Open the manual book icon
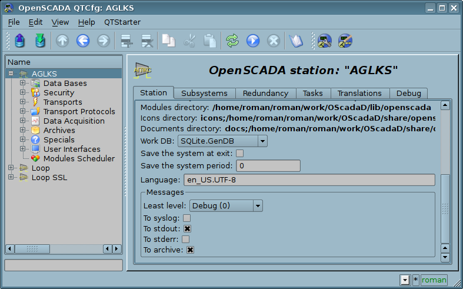 point(295,41)
